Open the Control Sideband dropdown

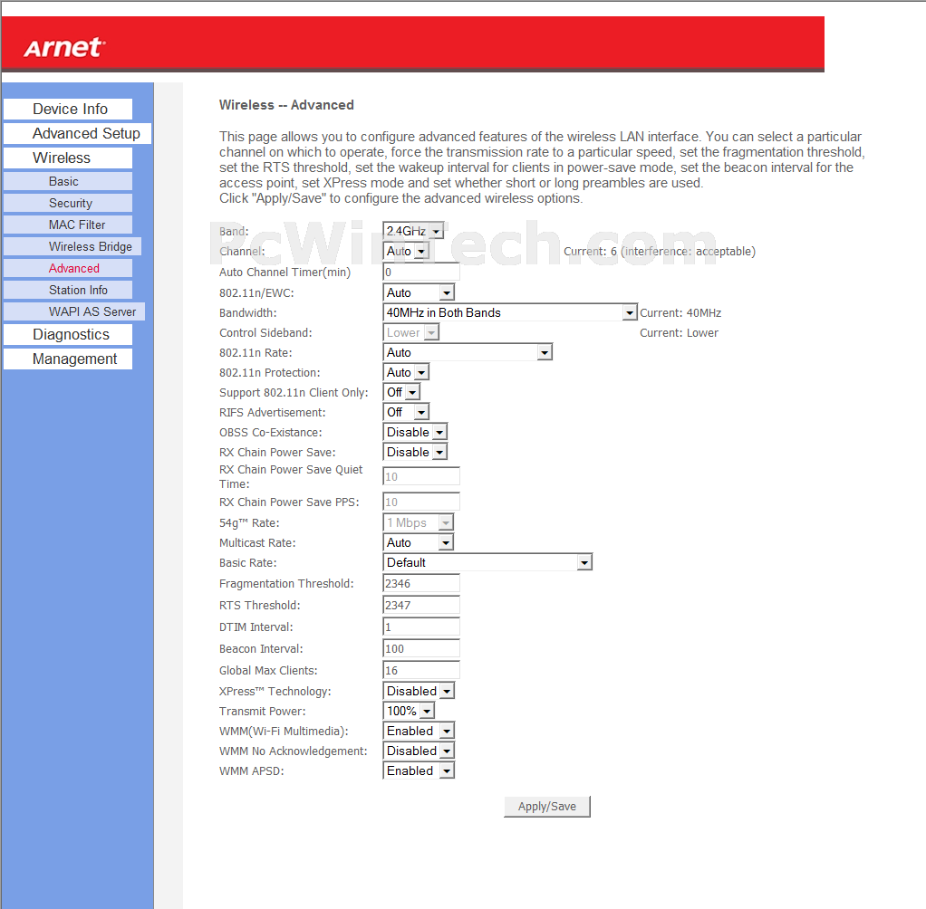coord(411,333)
